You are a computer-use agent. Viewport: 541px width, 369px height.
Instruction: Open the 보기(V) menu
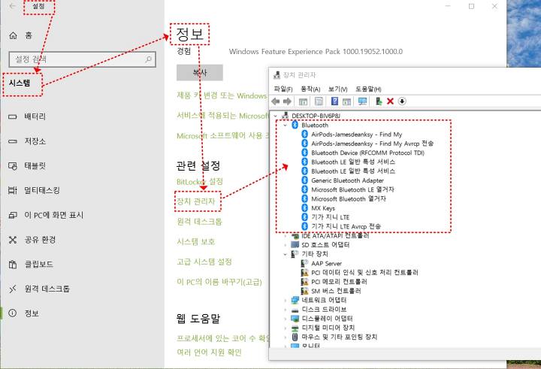point(338,89)
